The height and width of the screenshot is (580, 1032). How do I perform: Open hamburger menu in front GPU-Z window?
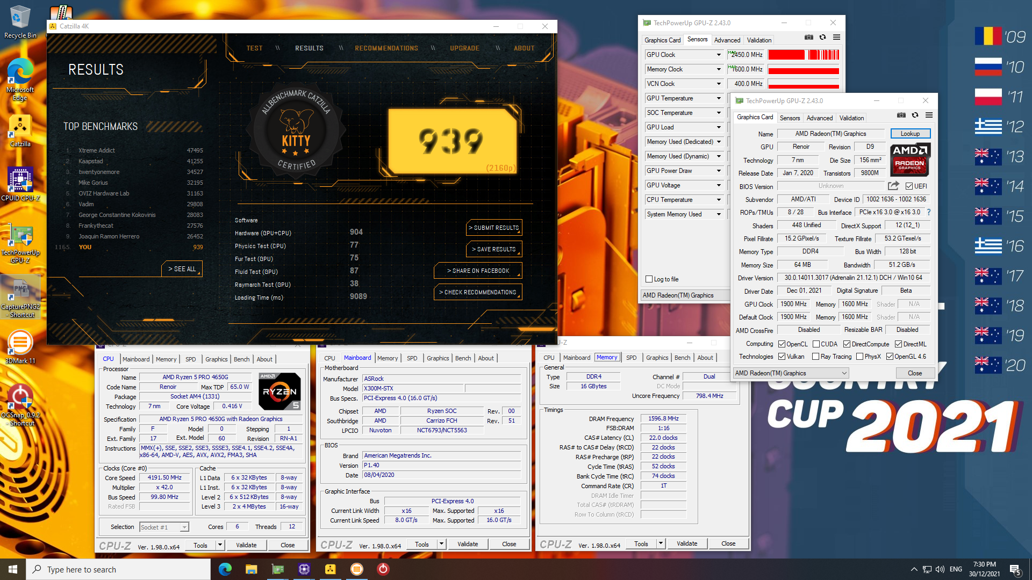929,115
